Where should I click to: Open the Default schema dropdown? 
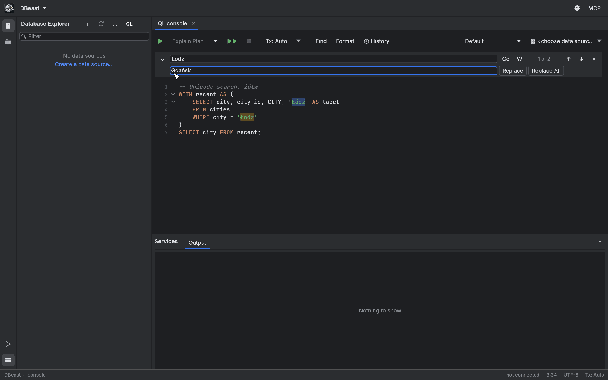pos(493,41)
